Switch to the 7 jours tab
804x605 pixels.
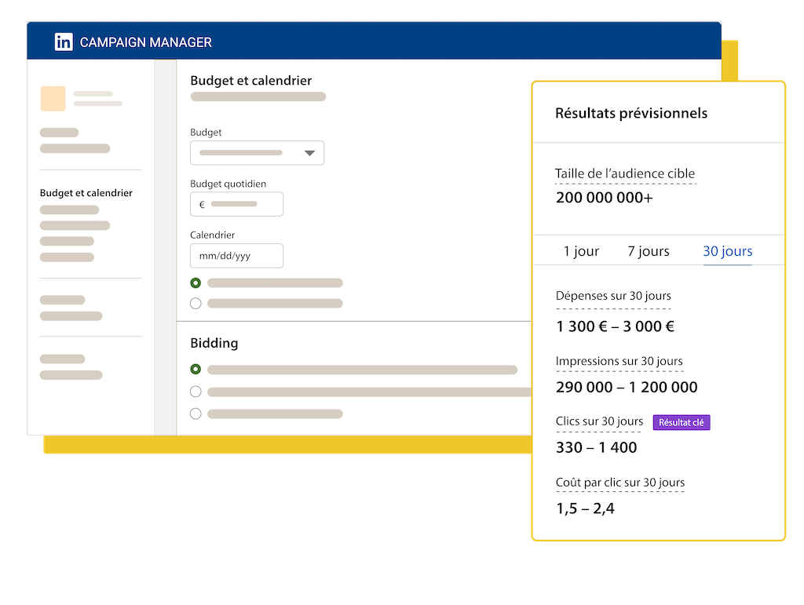pyautogui.click(x=649, y=251)
